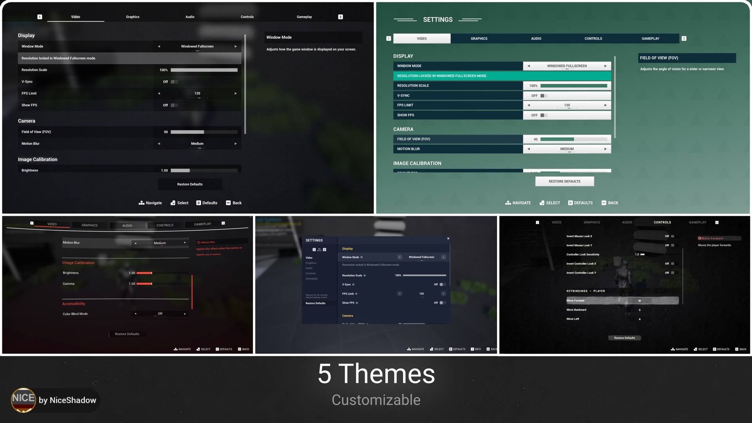Click right arrow of WINDOW MODE green theme
This screenshot has height=423, width=752.
pos(605,66)
